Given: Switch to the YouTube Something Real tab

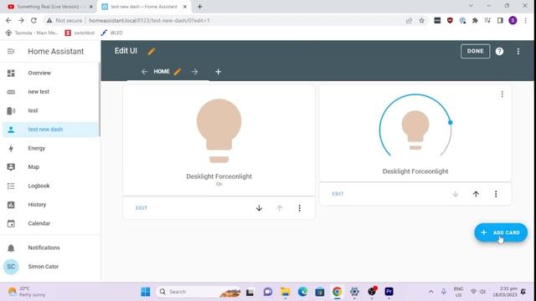Looking at the screenshot, I should [x=49, y=7].
